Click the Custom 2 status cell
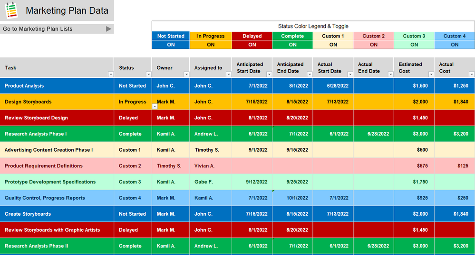The width and height of the screenshot is (475, 255). [x=133, y=166]
